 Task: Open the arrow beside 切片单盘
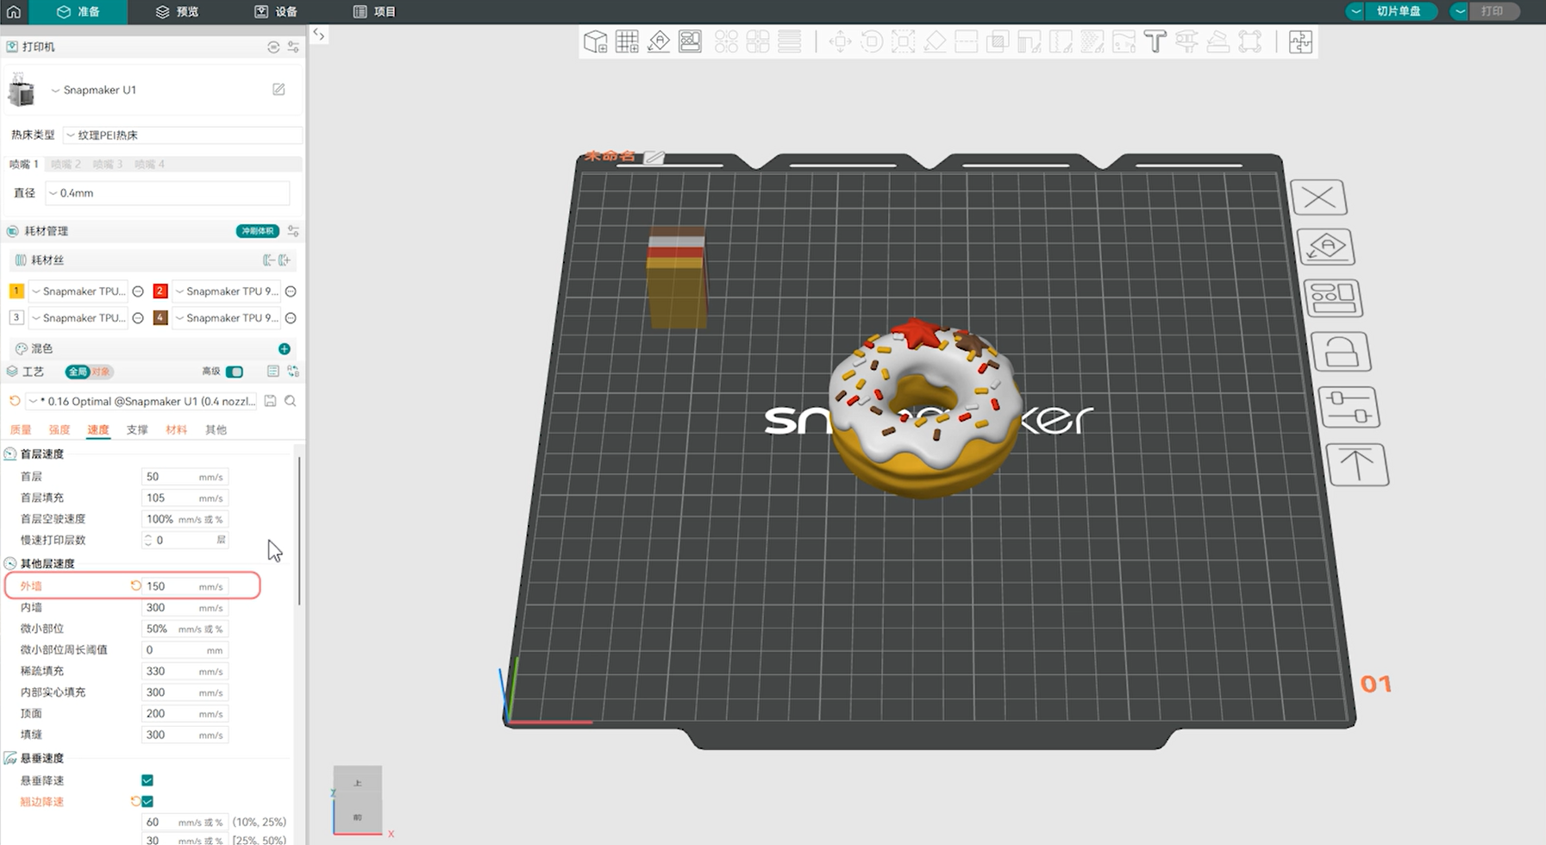pyautogui.click(x=1356, y=11)
